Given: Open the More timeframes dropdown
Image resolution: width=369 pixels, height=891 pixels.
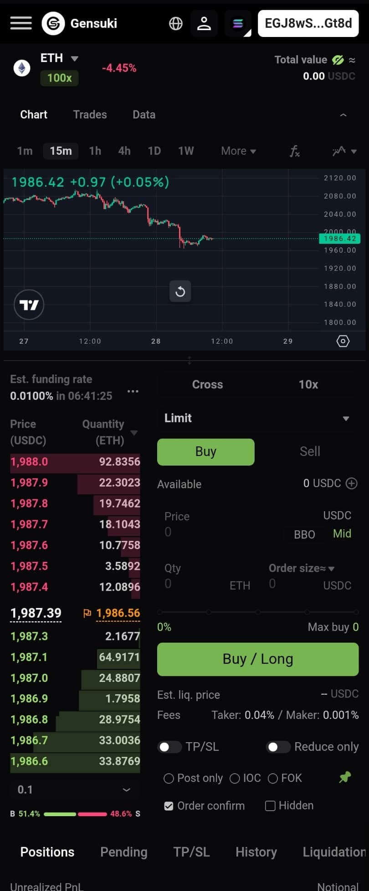Looking at the screenshot, I should coord(238,151).
